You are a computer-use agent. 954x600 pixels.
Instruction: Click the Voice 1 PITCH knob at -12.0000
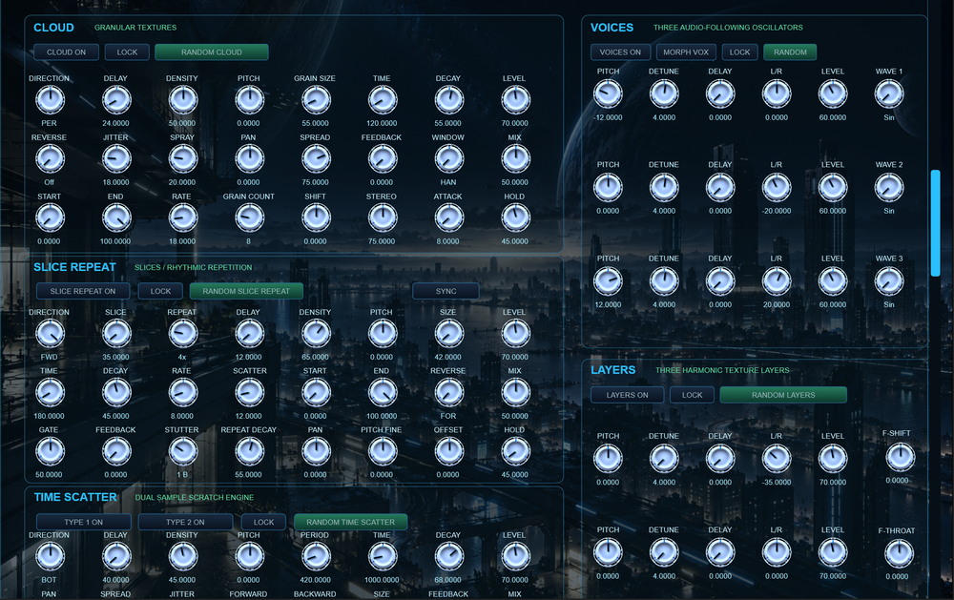click(608, 94)
